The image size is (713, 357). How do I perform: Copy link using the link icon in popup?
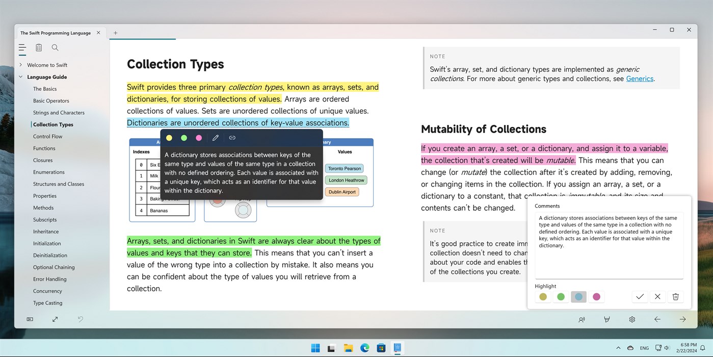pos(232,137)
